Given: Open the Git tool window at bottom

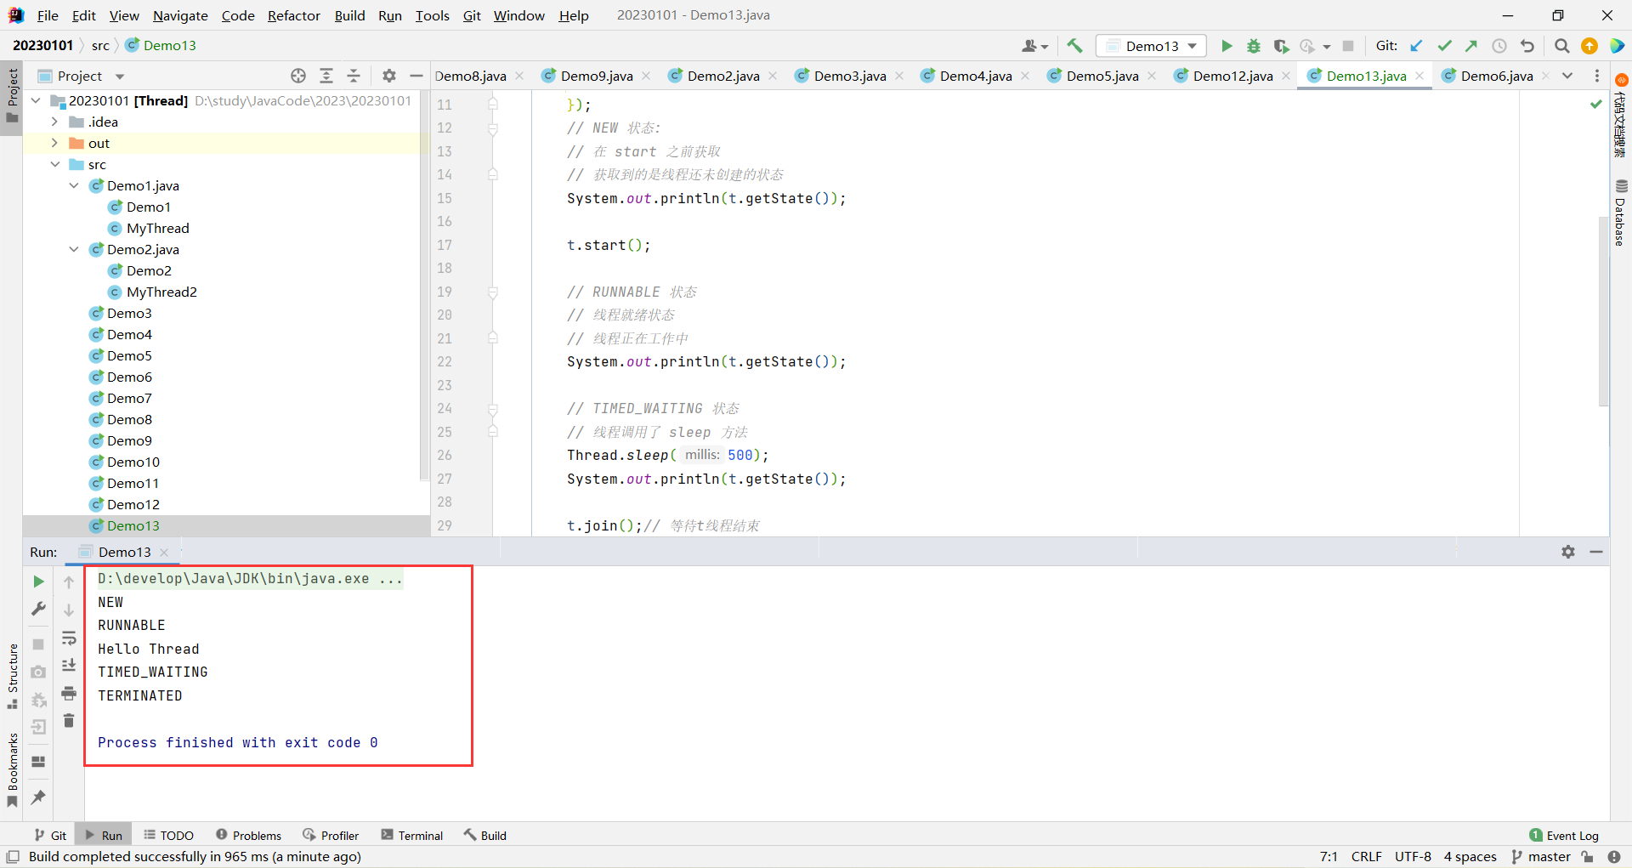Looking at the screenshot, I should click(50, 836).
